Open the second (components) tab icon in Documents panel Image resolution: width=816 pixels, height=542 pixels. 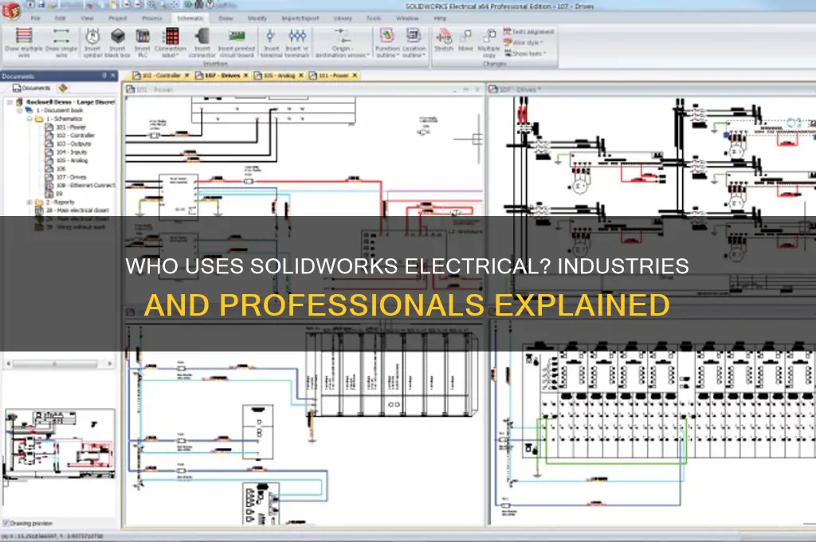click(x=63, y=88)
